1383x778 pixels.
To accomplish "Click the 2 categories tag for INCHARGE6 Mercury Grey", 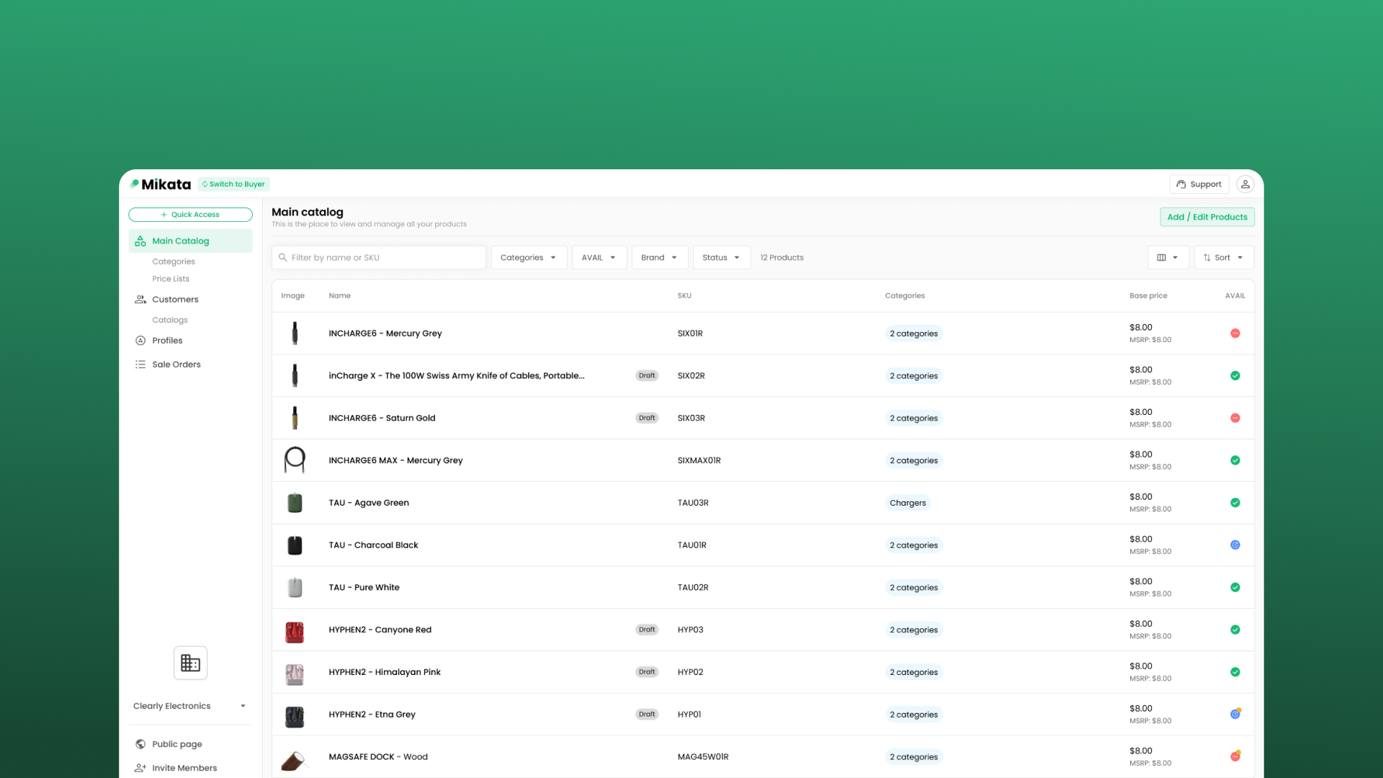I will tap(913, 334).
